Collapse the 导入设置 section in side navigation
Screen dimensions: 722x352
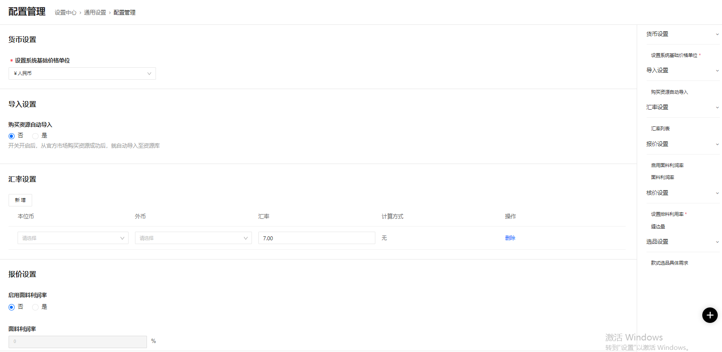717,71
